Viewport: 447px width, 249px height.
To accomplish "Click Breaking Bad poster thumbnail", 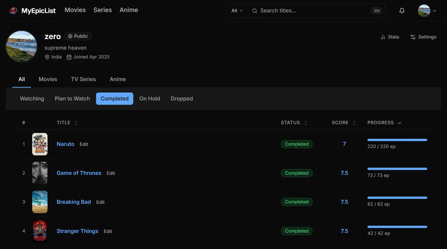I will tap(40, 202).
